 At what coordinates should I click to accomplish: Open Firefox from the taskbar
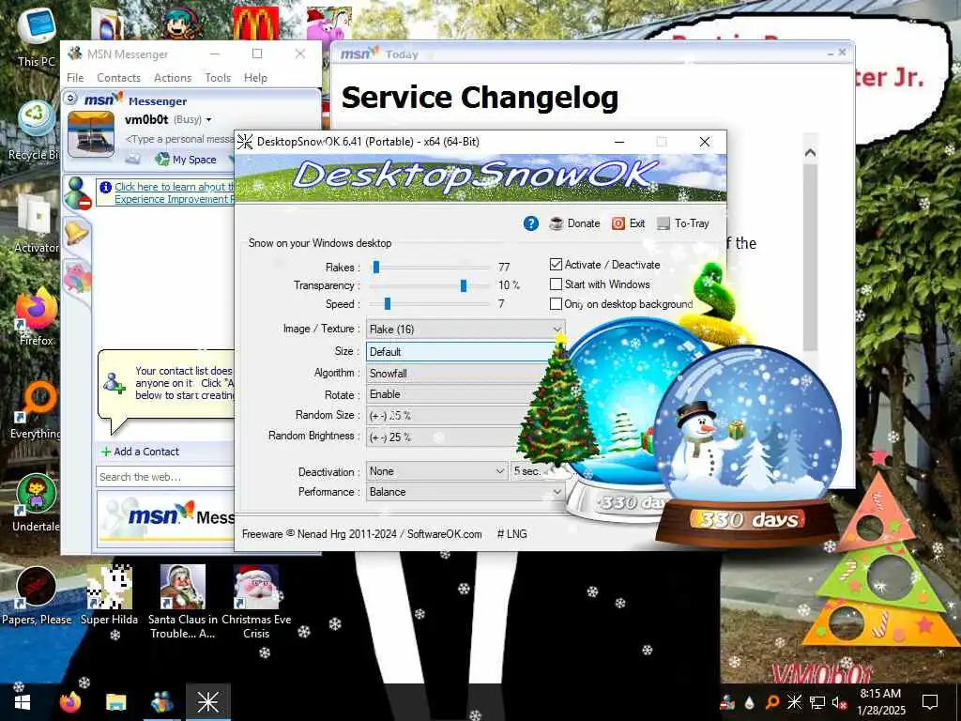tap(69, 702)
